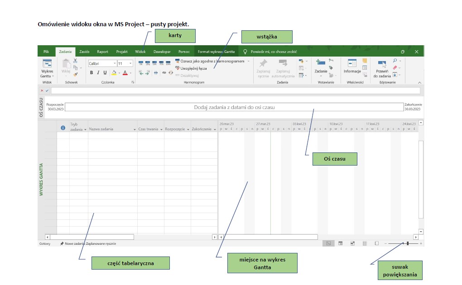Mark task as 50% complete
Image resolution: width=462 pixels, height=285 pixels.
click(154, 63)
